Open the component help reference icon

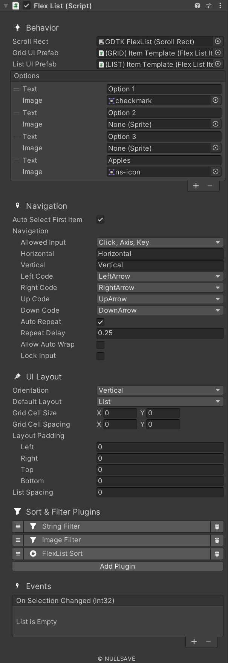[x=197, y=6]
